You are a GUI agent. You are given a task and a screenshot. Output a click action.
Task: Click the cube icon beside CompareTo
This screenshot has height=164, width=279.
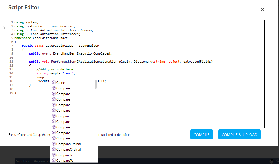[x=53, y=155]
